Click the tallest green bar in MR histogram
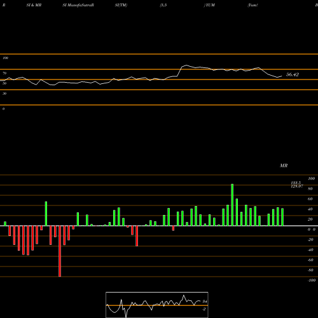Screen dimensions: 318x318 click(x=232, y=205)
